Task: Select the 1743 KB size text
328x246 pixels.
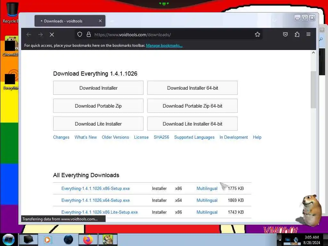Action: click(236, 212)
